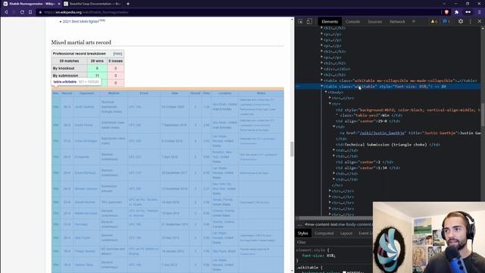Image resolution: width=485 pixels, height=273 pixels.
Task: Collapse the tbody node
Action: [326, 93]
